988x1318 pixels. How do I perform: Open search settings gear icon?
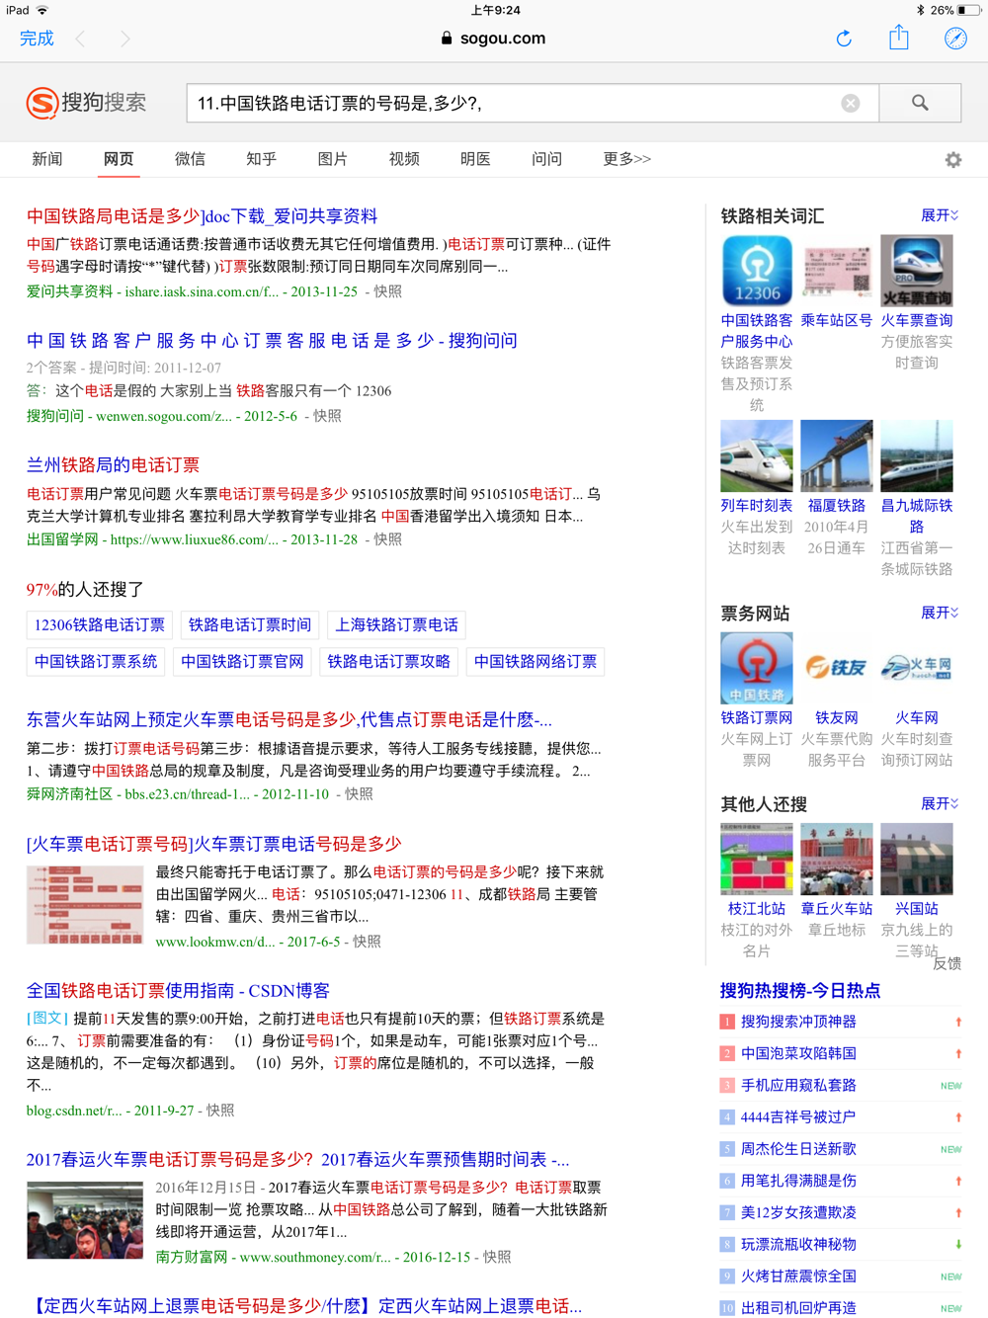(953, 159)
